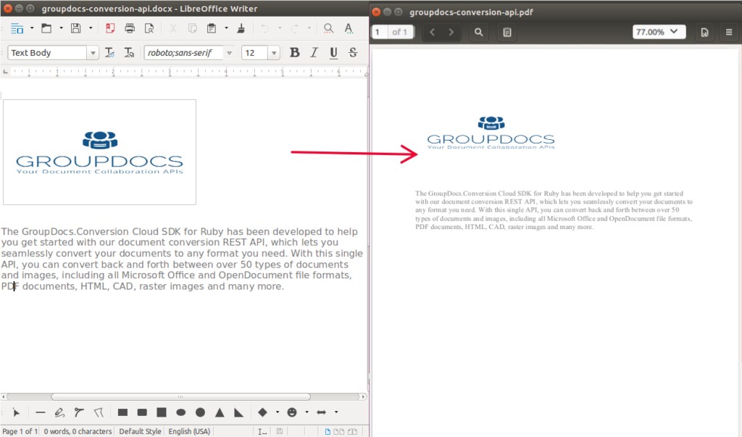Click the English (USA) language in status bar
The width and height of the screenshot is (742, 437).
point(188,431)
